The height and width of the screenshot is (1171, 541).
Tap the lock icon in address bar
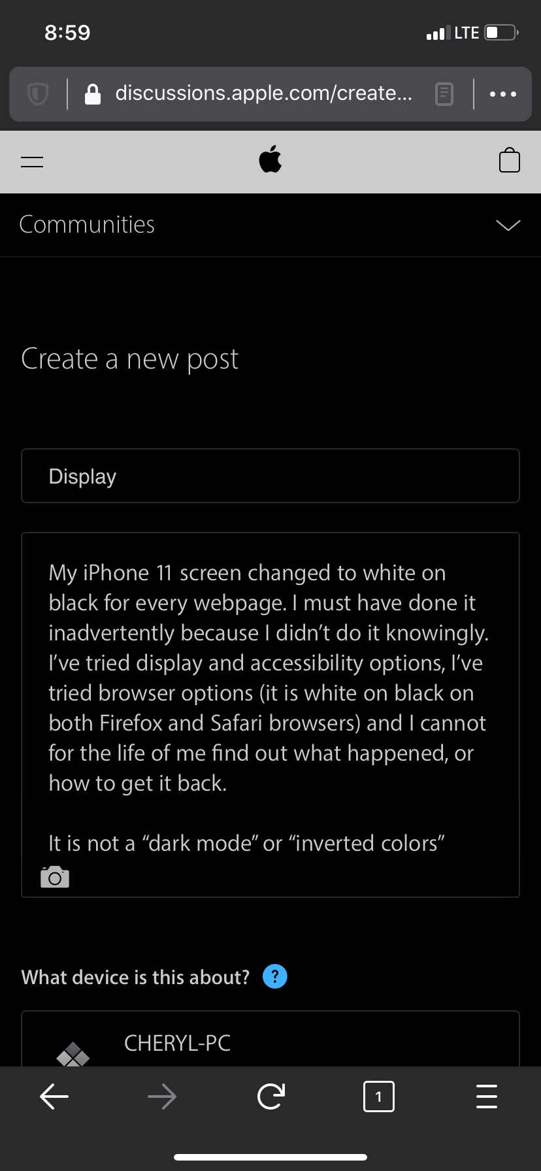pyautogui.click(x=93, y=93)
